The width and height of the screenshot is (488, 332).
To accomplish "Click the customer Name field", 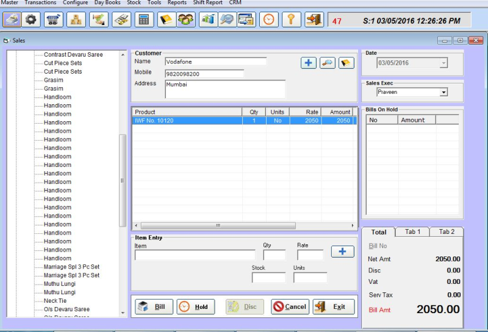I will 216,62.
